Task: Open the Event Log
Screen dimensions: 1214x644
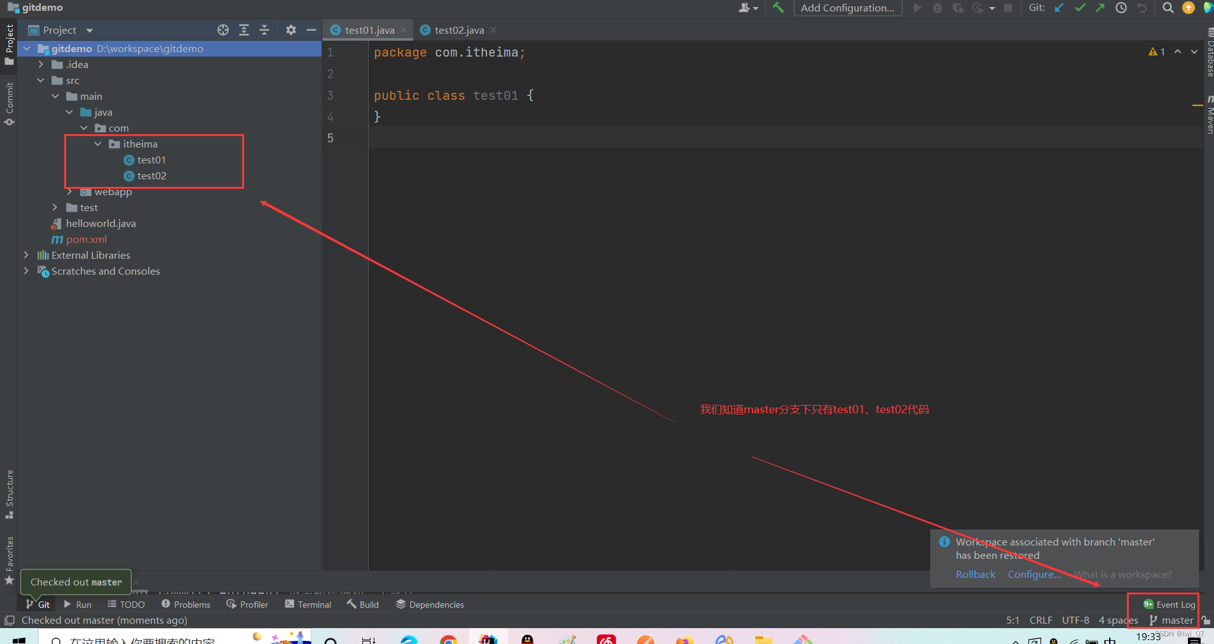Action: point(1170,604)
